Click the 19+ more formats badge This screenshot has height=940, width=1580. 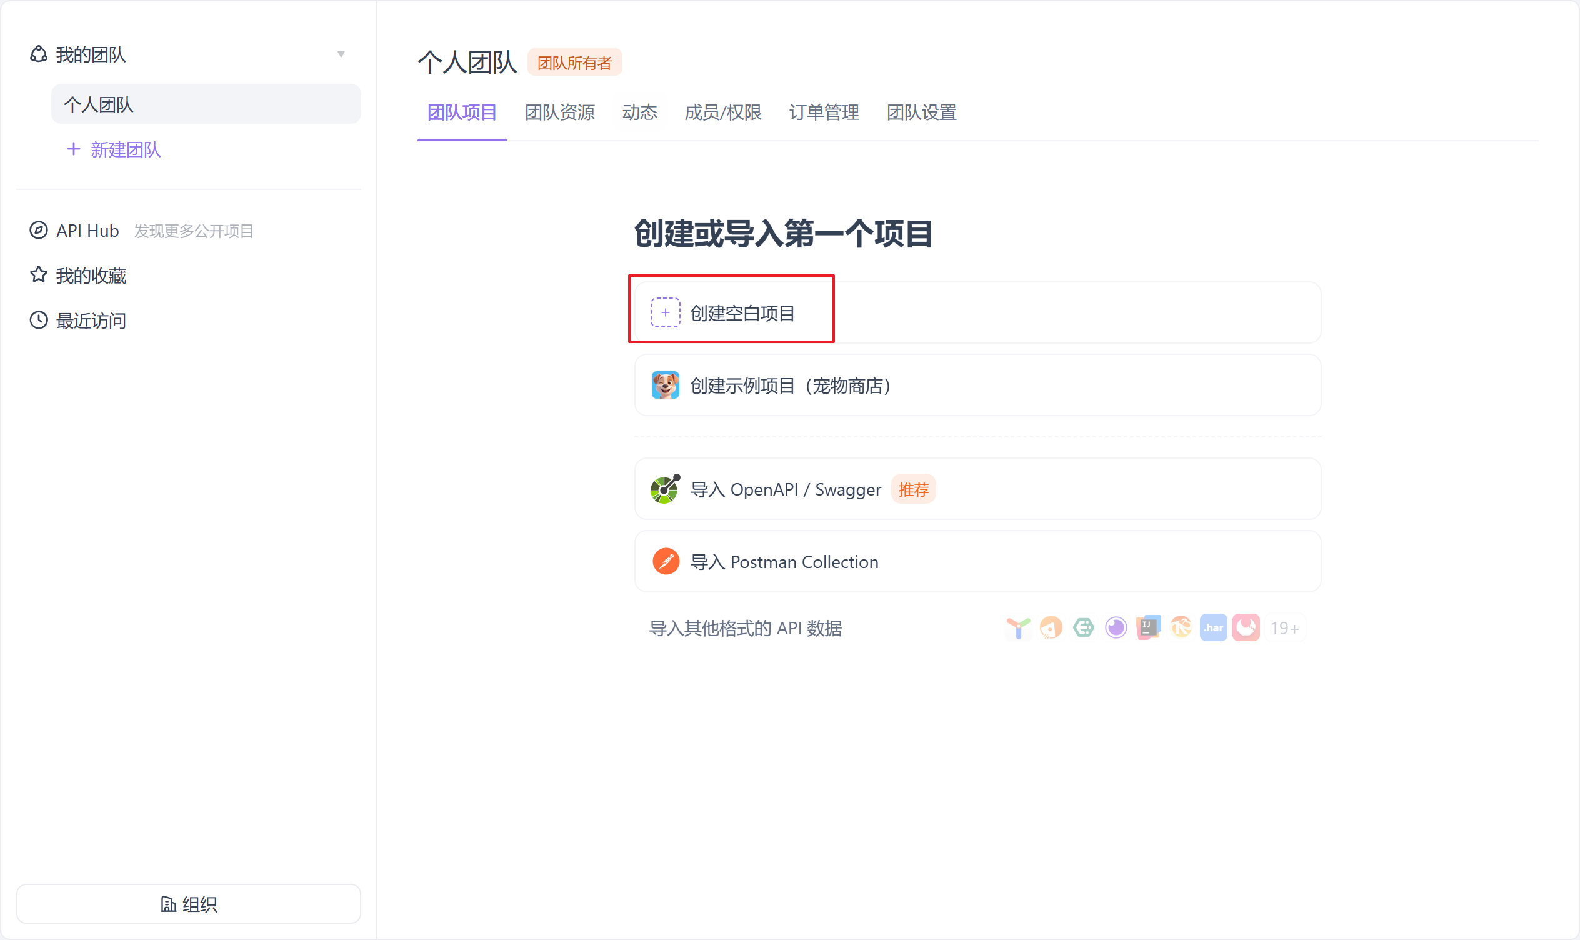[1284, 628]
